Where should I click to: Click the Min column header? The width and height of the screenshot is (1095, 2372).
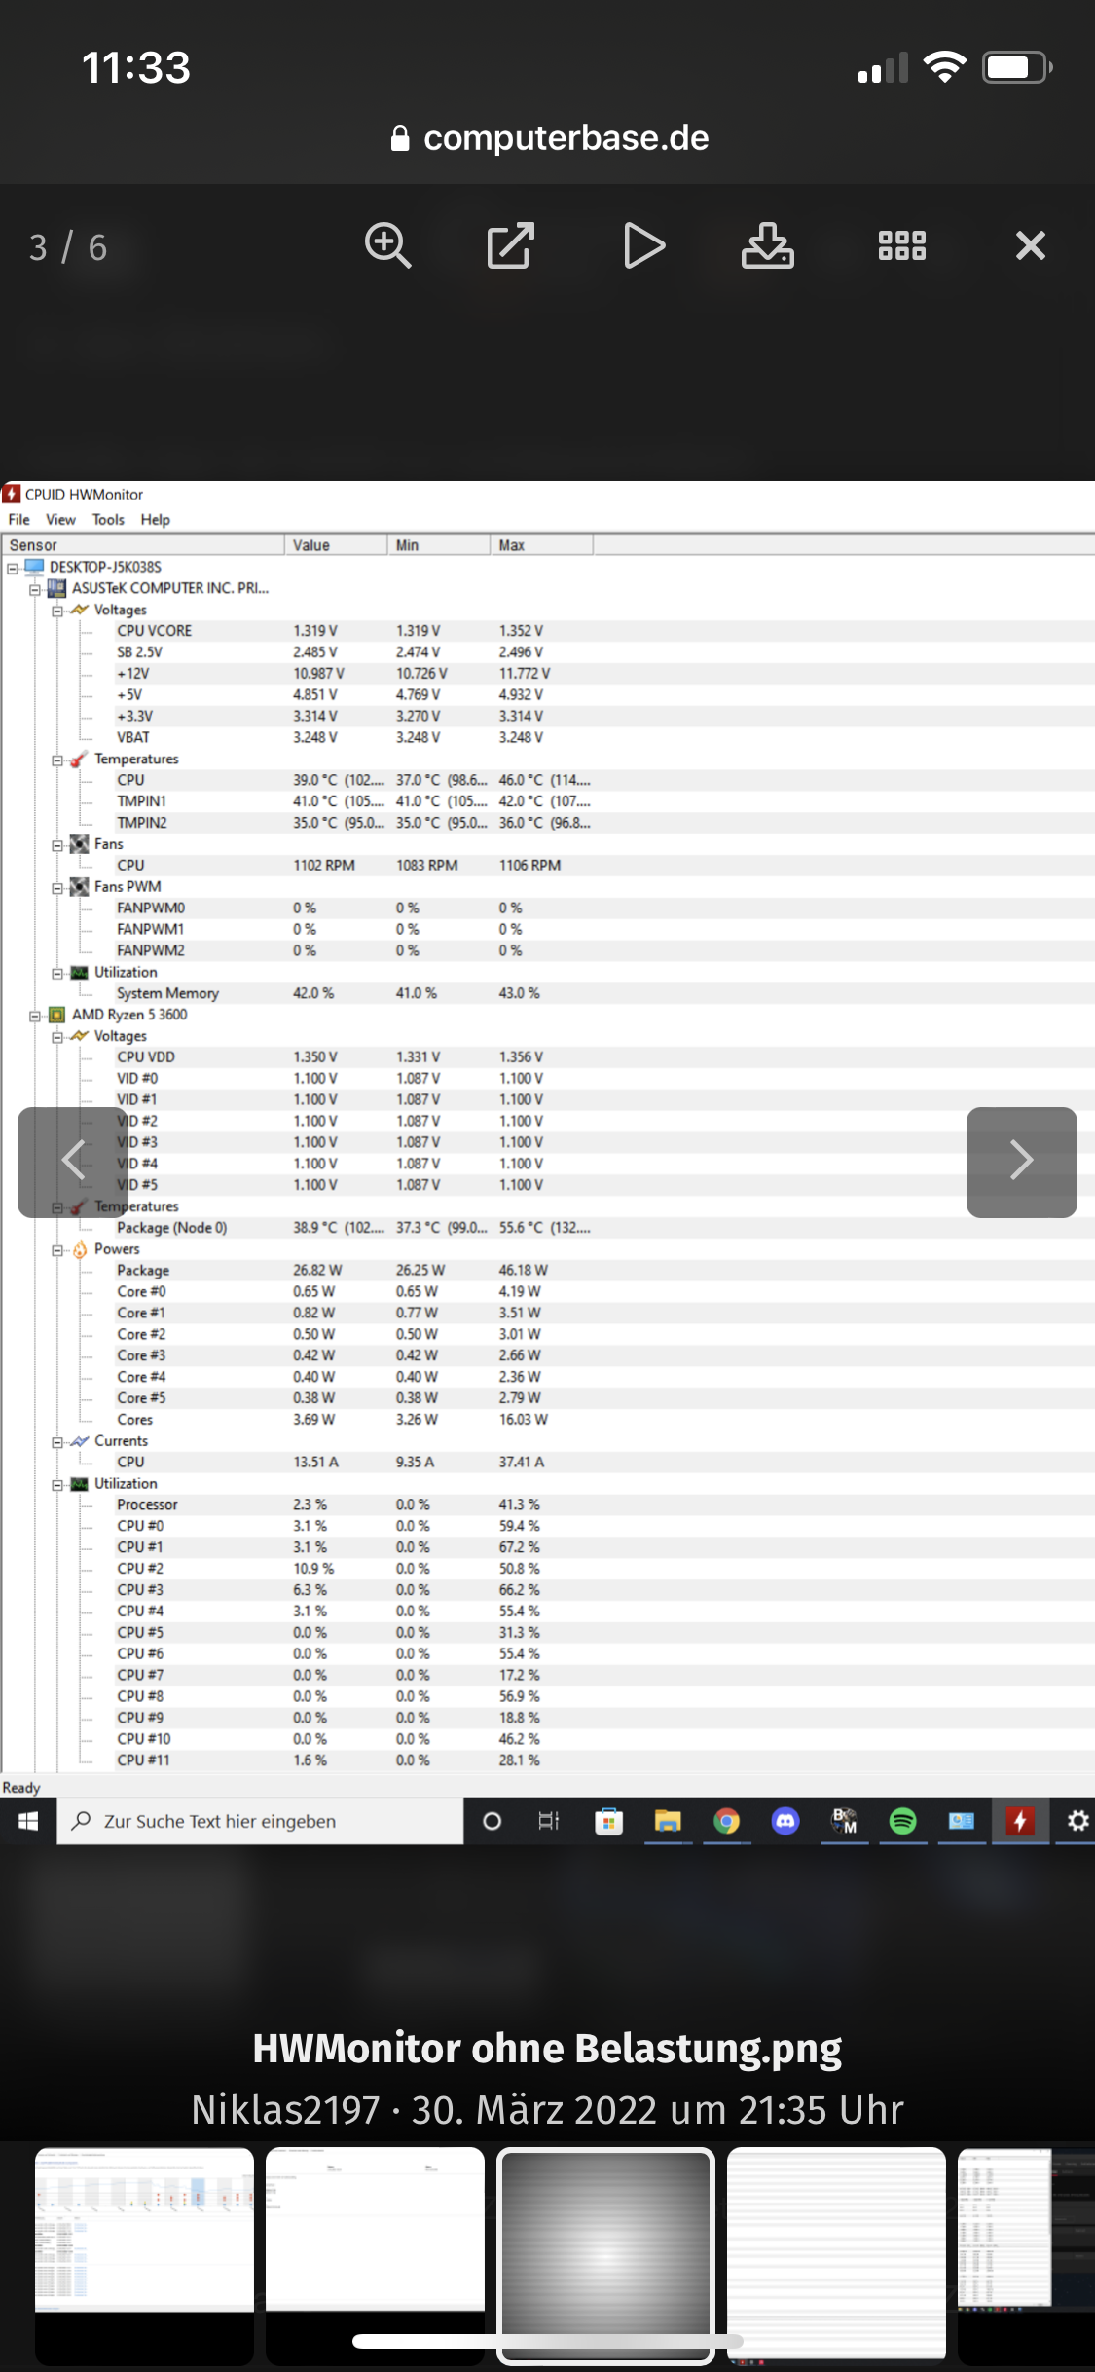(439, 545)
